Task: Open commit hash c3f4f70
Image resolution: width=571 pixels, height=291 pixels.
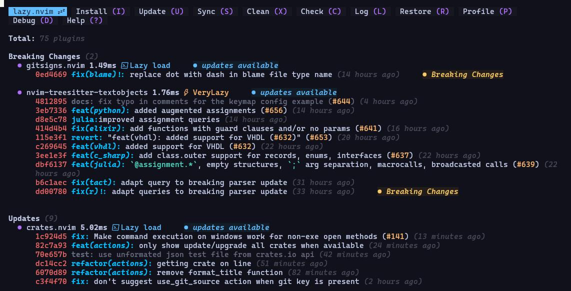Action: [51, 281]
